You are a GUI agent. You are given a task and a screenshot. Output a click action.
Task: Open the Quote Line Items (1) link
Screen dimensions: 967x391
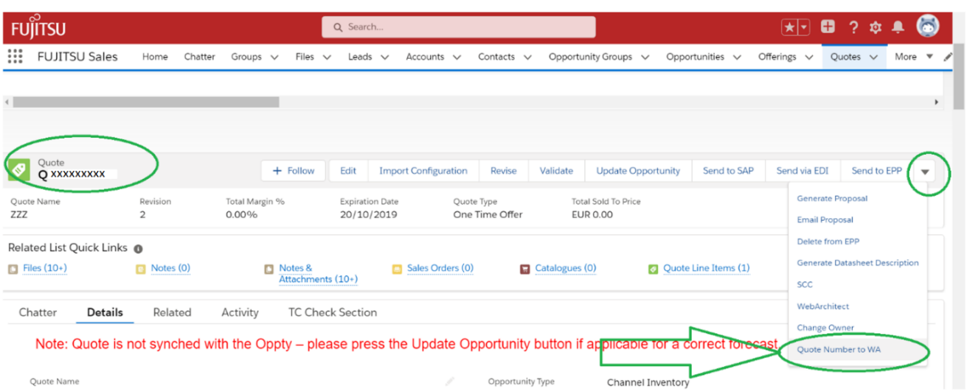point(705,268)
